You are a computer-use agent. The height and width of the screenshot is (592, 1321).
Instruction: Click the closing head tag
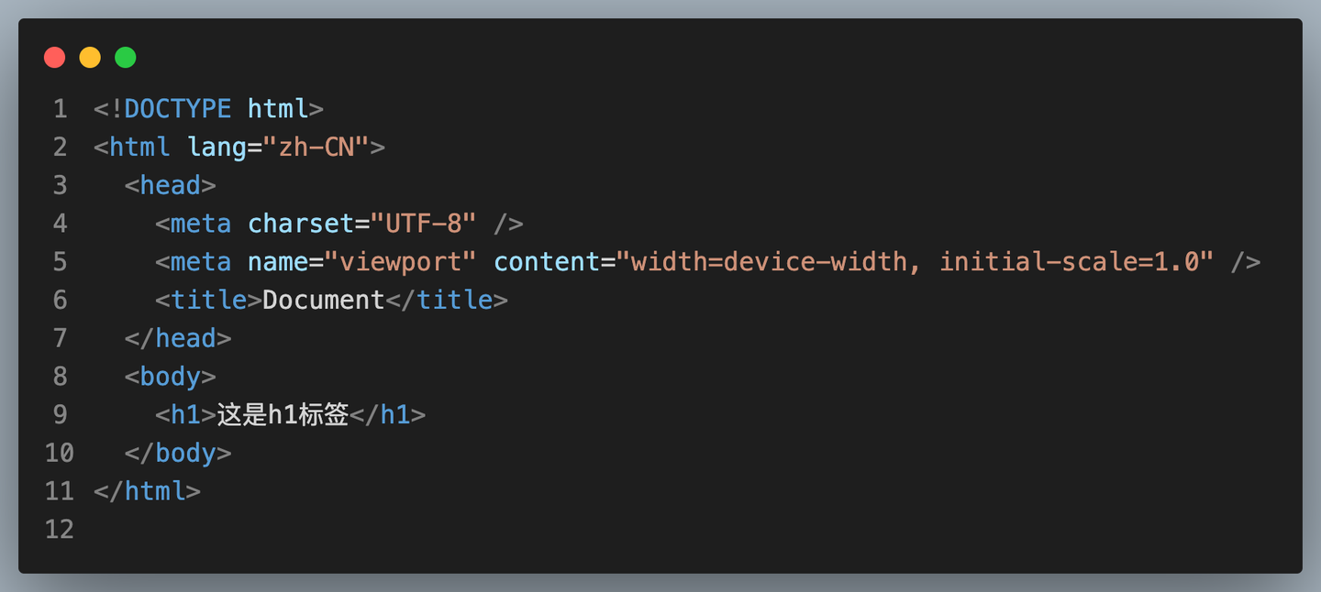click(178, 338)
